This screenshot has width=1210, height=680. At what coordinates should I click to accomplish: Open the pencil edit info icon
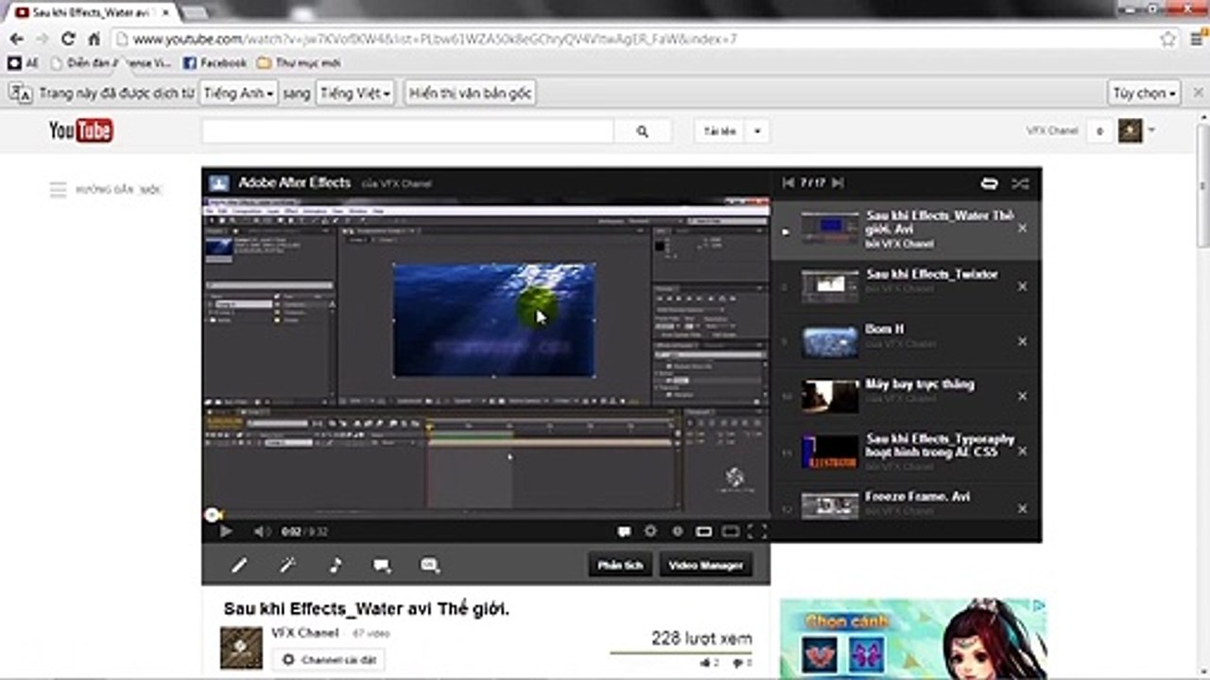point(239,565)
